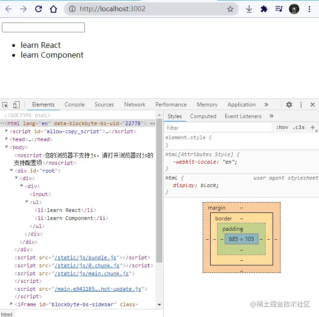Select the html breadcrumb at the bottom
Viewport: 319px width, 317px height.
(x=7, y=314)
